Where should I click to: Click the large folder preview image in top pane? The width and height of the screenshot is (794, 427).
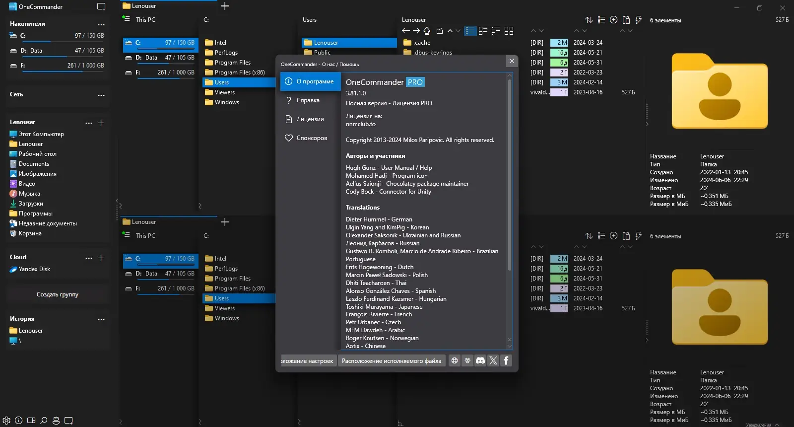[x=720, y=91]
